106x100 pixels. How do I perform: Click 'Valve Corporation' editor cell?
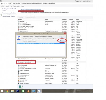pos(49,72)
